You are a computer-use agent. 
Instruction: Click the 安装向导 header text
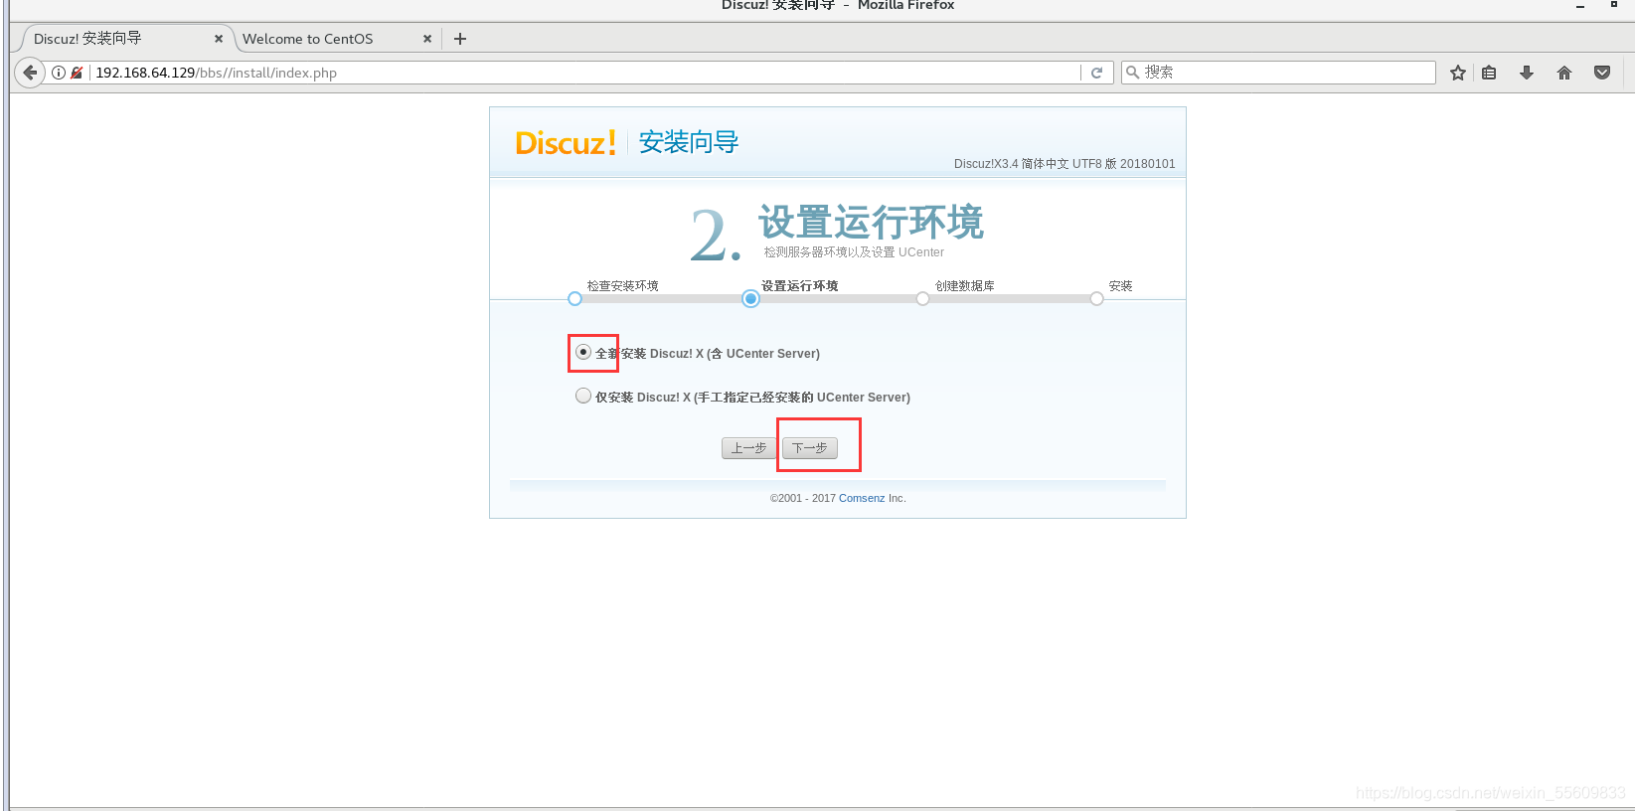689,143
